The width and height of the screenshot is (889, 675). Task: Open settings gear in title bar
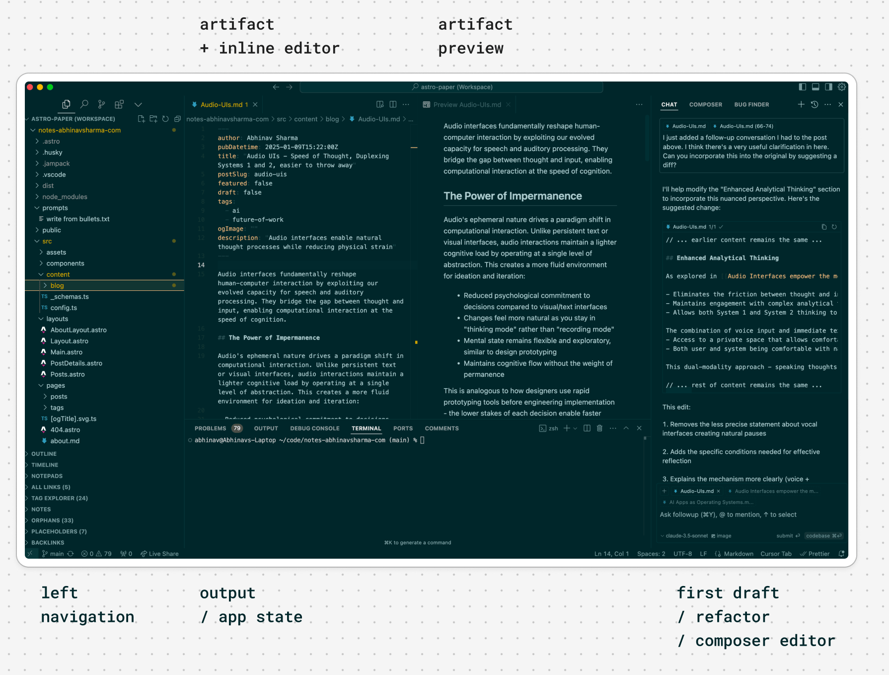pyautogui.click(x=842, y=87)
